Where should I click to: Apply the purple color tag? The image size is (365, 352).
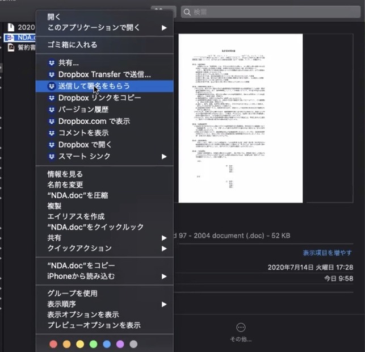120,344
